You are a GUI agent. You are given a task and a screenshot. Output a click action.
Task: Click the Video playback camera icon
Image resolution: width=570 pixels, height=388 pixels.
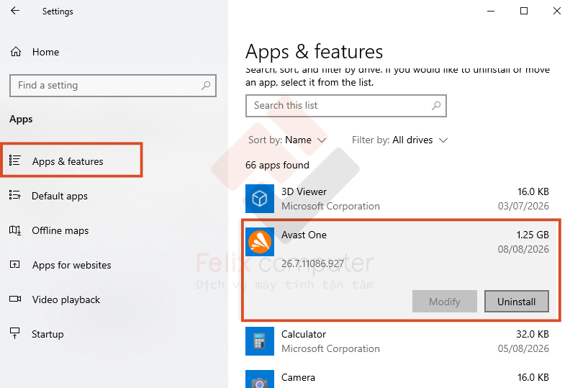(15, 299)
